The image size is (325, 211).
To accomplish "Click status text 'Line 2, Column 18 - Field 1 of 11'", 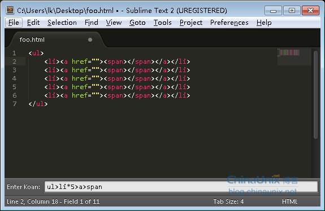I will [53, 201].
